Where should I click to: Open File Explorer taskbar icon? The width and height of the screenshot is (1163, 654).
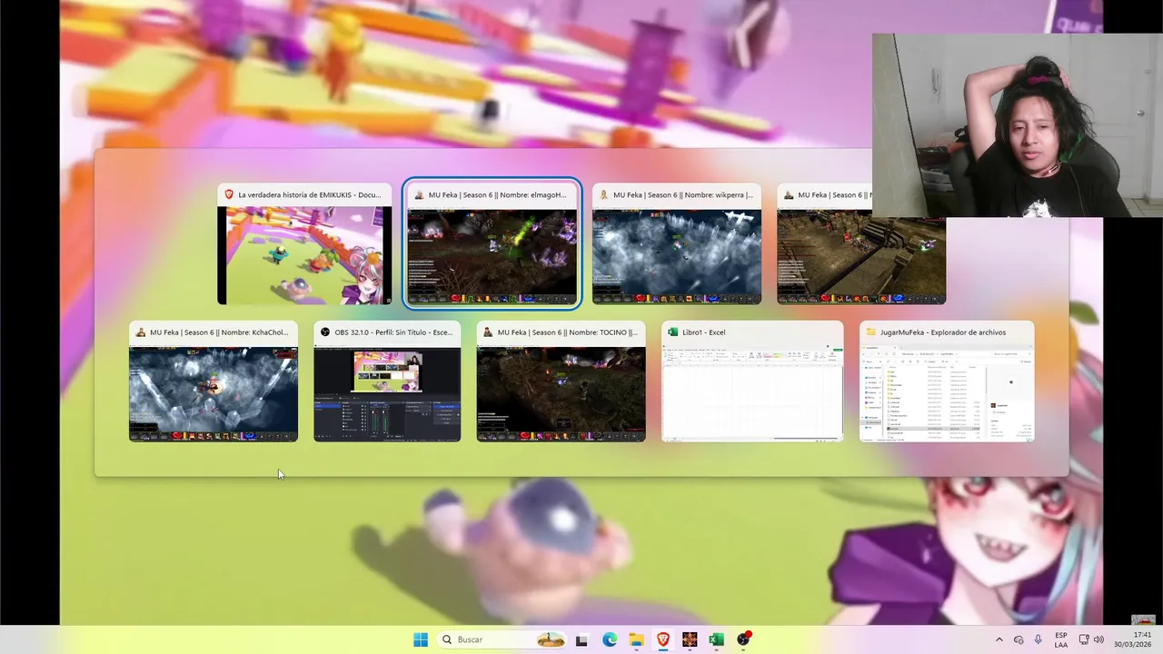(x=636, y=639)
